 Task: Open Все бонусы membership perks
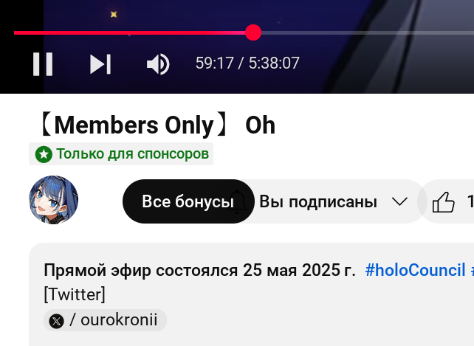click(x=188, y=201)
